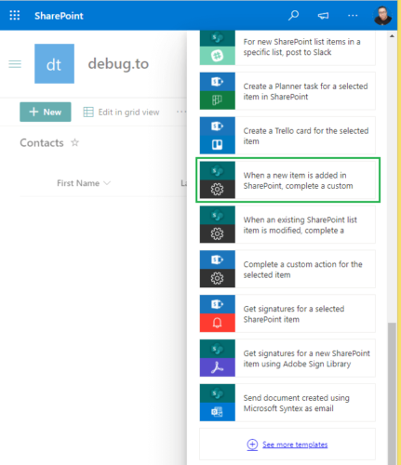This screenshot has width=401, height=465.
Task: Open the user profile picture
Action: [382, 16]
